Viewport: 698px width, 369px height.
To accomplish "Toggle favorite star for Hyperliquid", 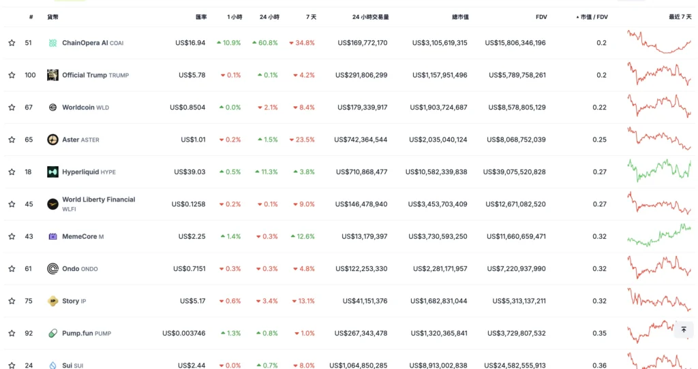I will tap(12, 172).
